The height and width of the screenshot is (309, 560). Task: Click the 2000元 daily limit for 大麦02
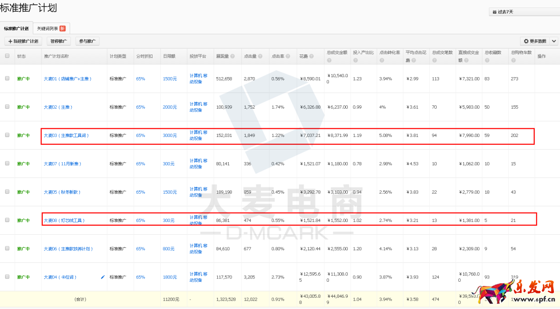[x=169, y=107]
